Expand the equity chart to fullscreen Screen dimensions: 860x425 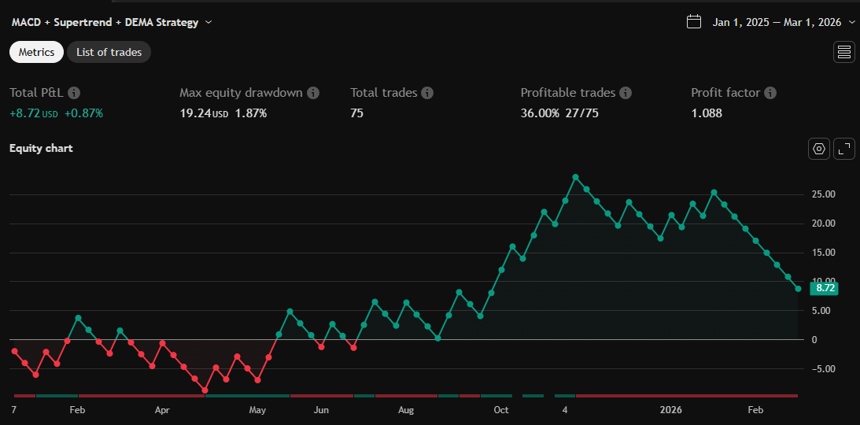pos(844,149)
